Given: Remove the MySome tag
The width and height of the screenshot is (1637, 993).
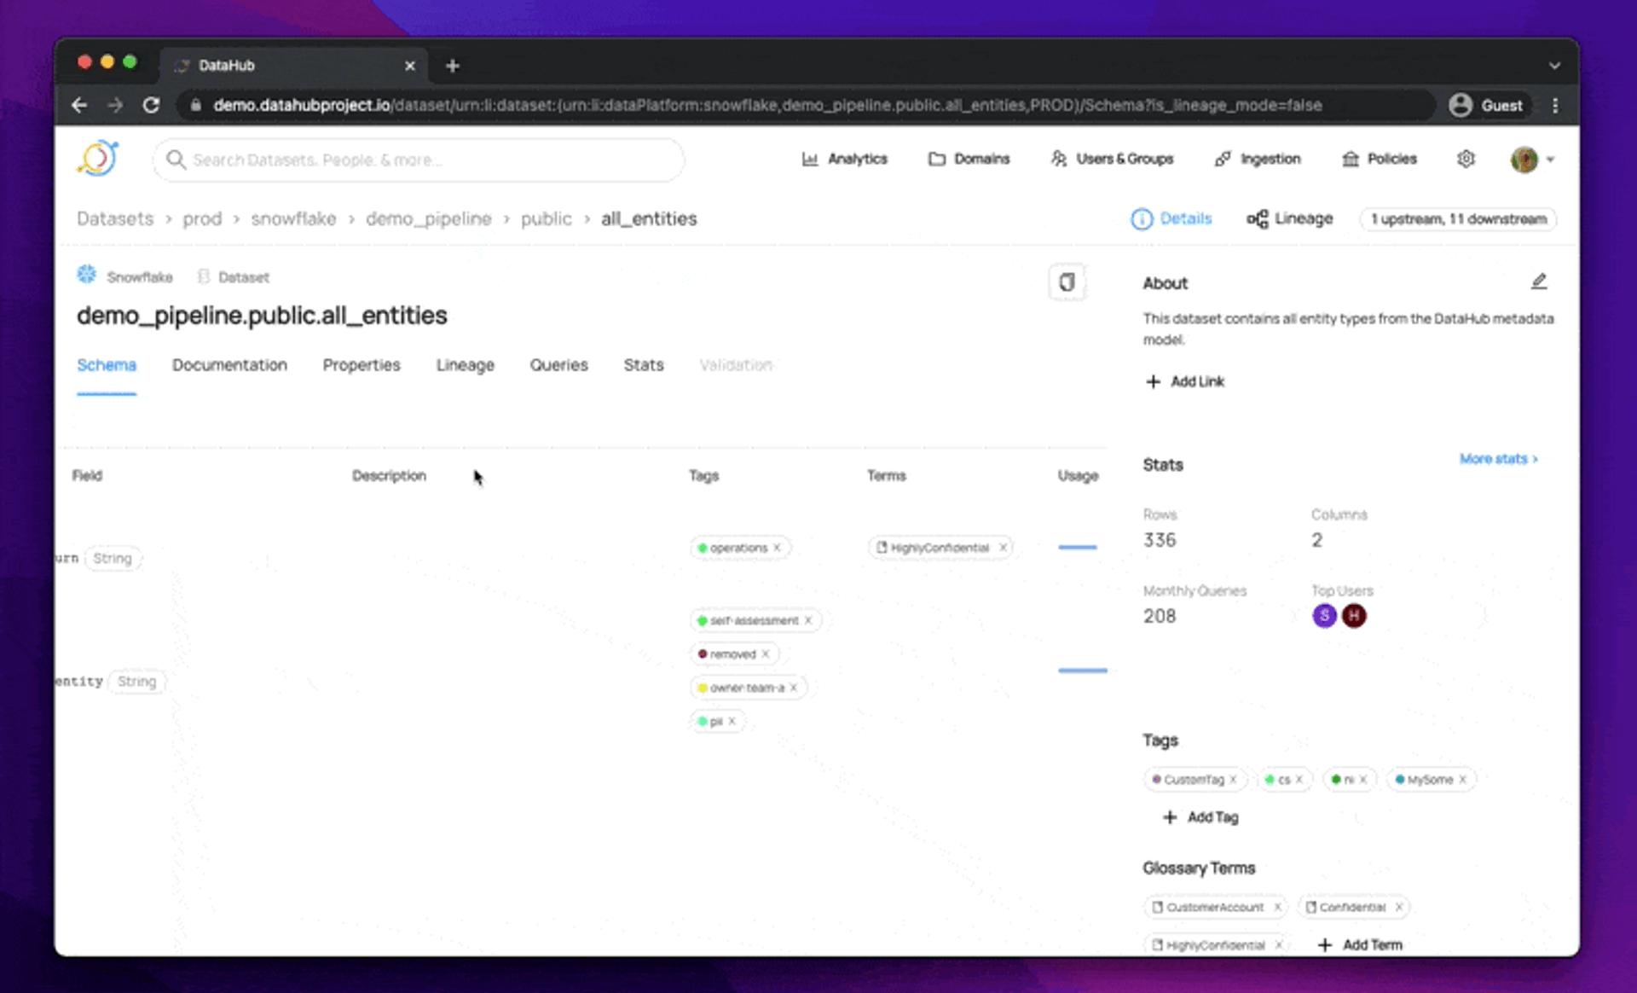Looking at the screenshot, I should (1462, 780).
